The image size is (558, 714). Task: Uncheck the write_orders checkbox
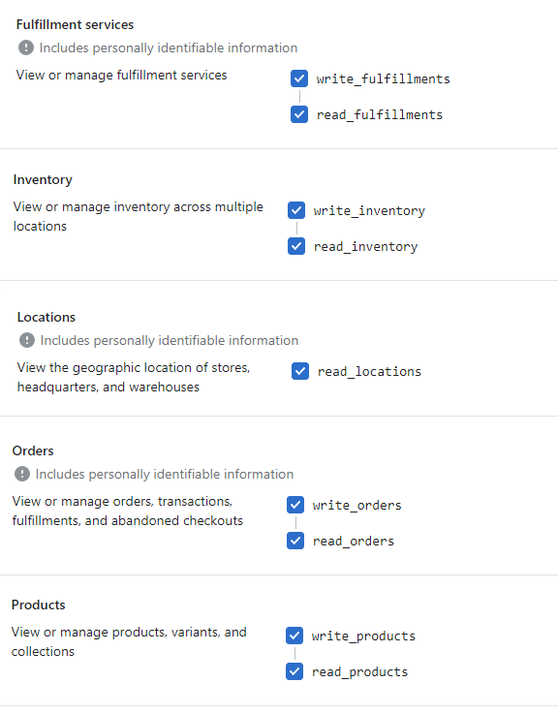pyautogui.click(x=295, y=505)
